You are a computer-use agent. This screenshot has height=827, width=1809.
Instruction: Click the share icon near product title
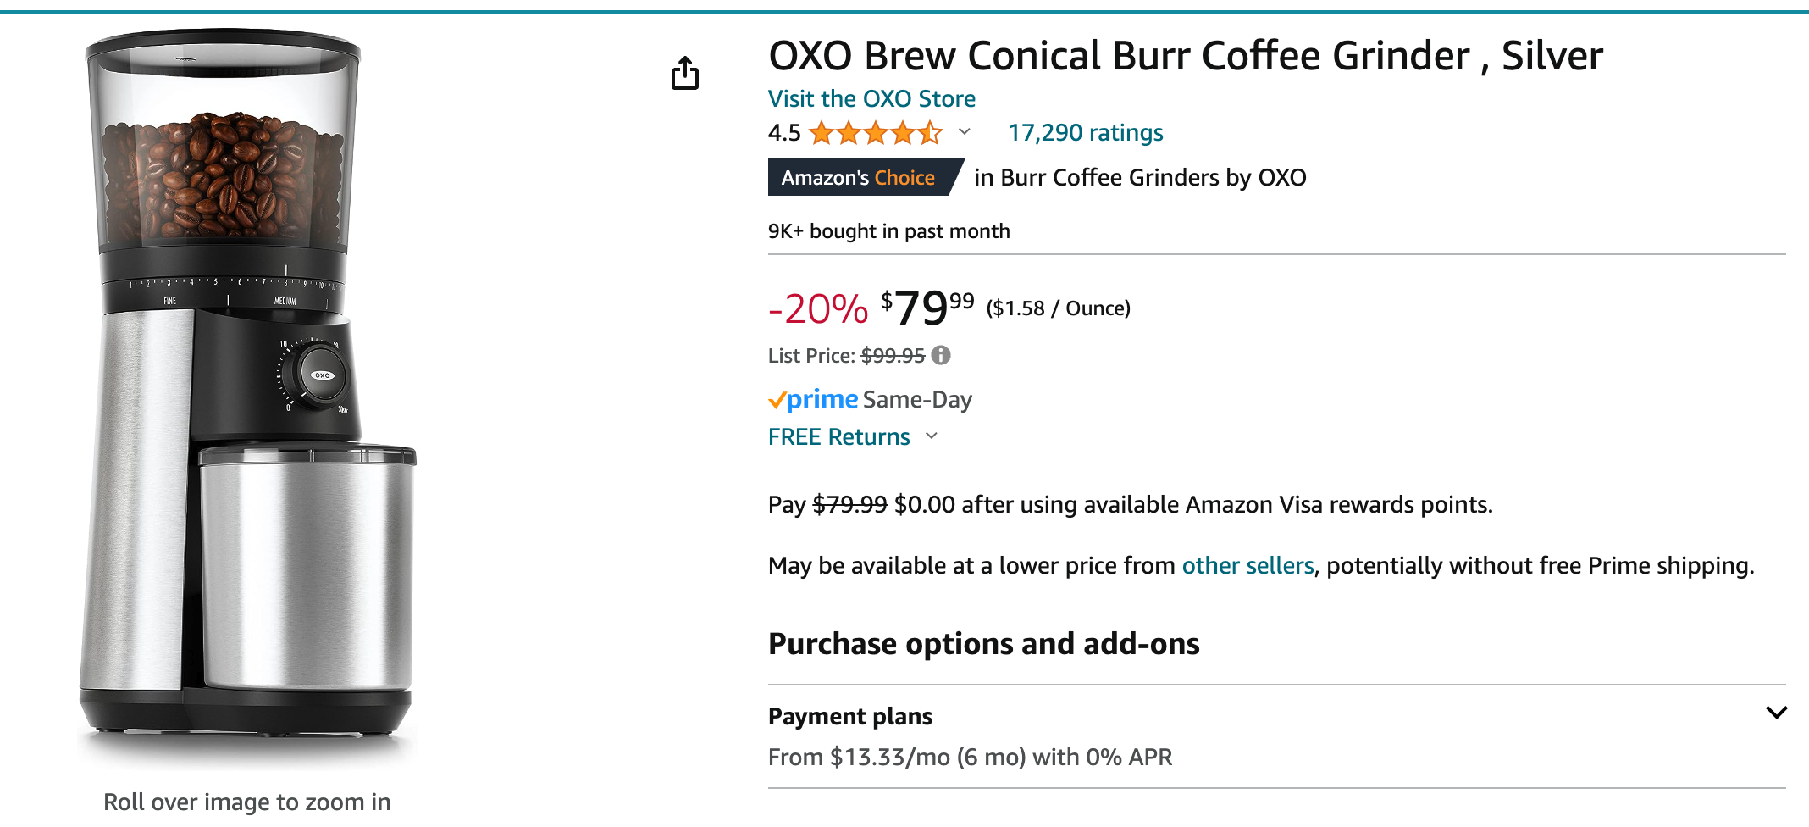tap(686, 74)
